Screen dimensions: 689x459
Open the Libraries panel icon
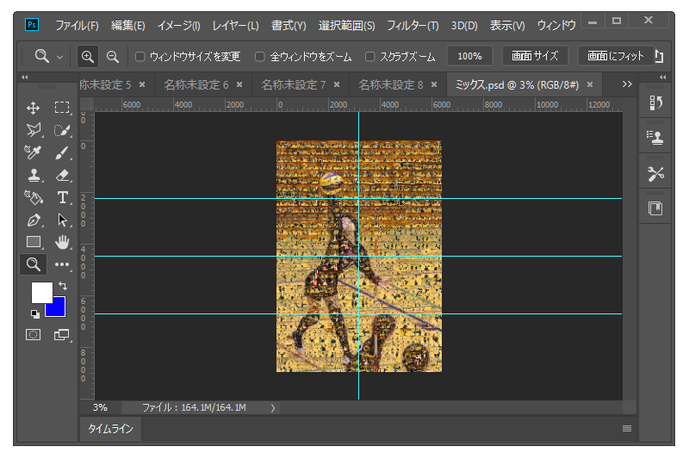(655, 208)
